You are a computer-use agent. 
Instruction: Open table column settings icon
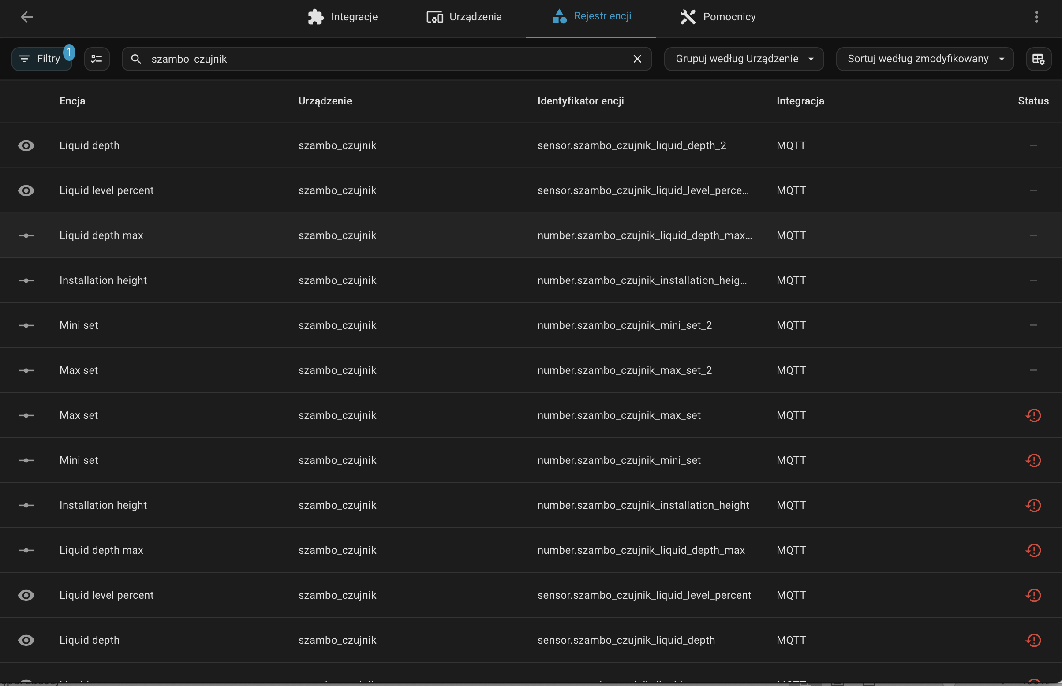click(x=1038, y=59)
